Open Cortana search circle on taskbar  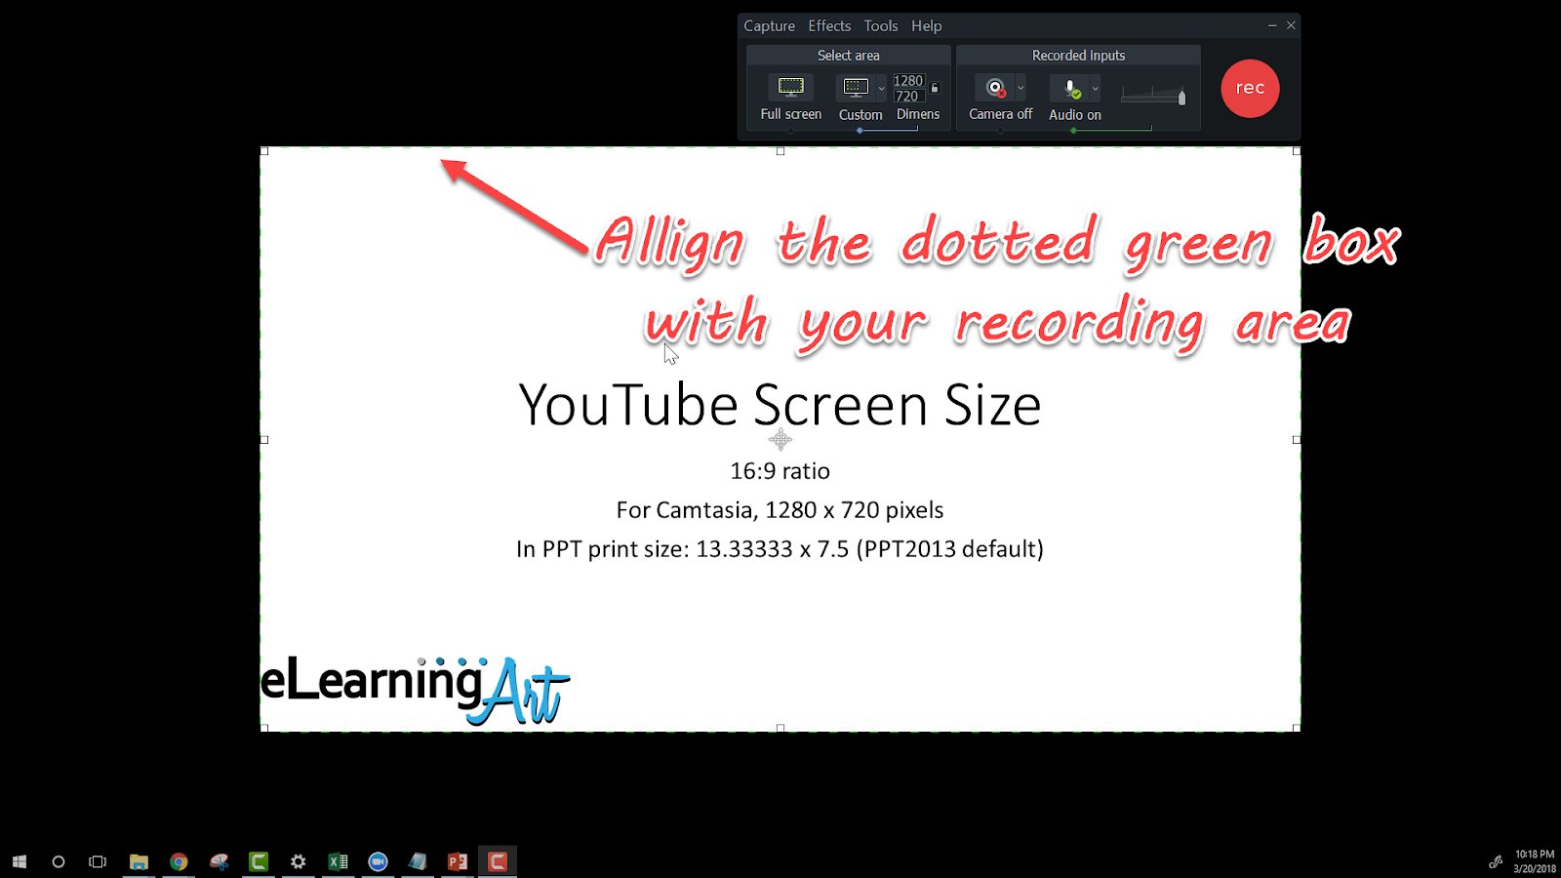pos(59,861)
